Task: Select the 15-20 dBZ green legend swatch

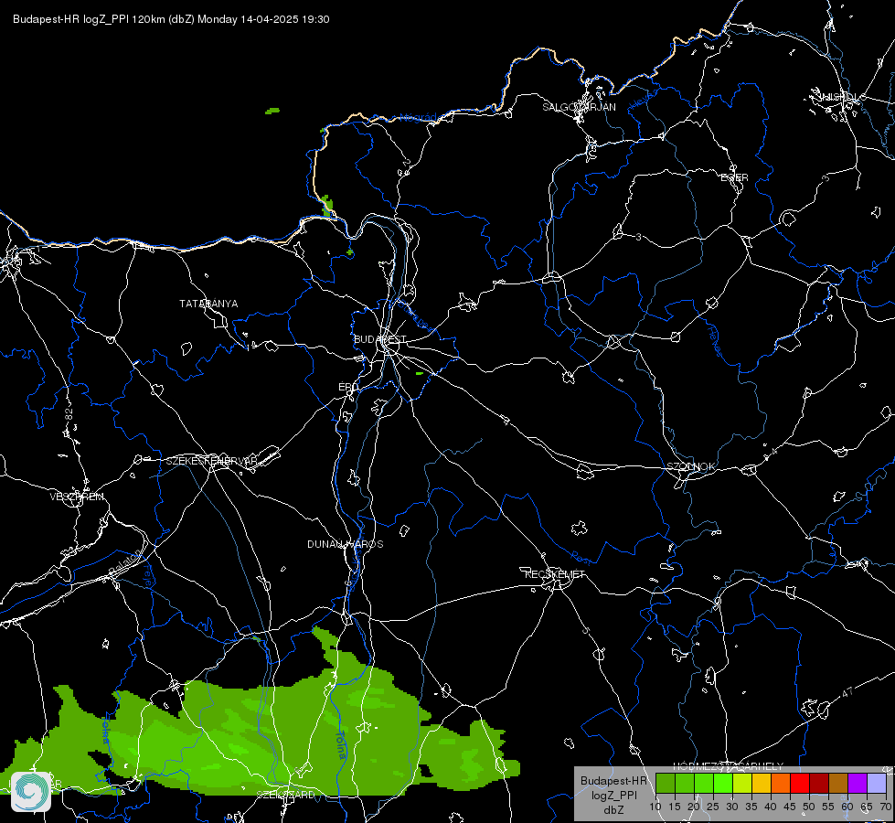Action: click(685, 784)
